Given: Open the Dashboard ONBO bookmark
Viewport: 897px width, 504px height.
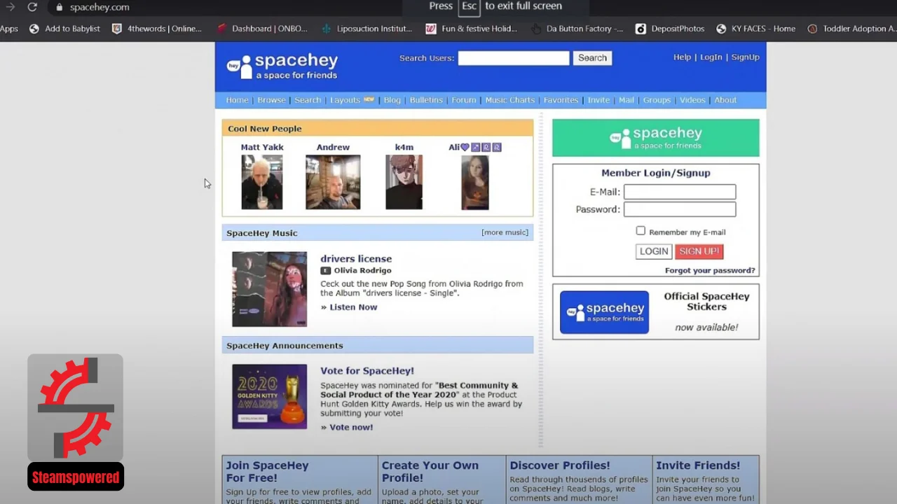Looking at the screenshot, I should click(x=262, y=29).
